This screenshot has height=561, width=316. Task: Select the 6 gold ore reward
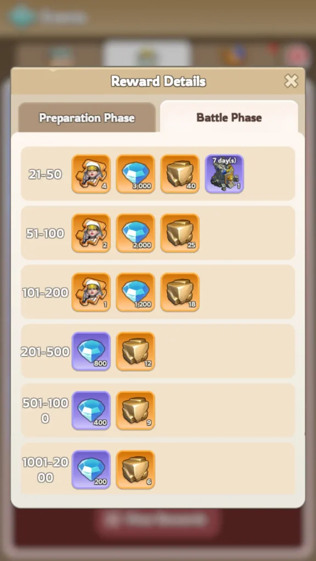[x=136, y=470]
